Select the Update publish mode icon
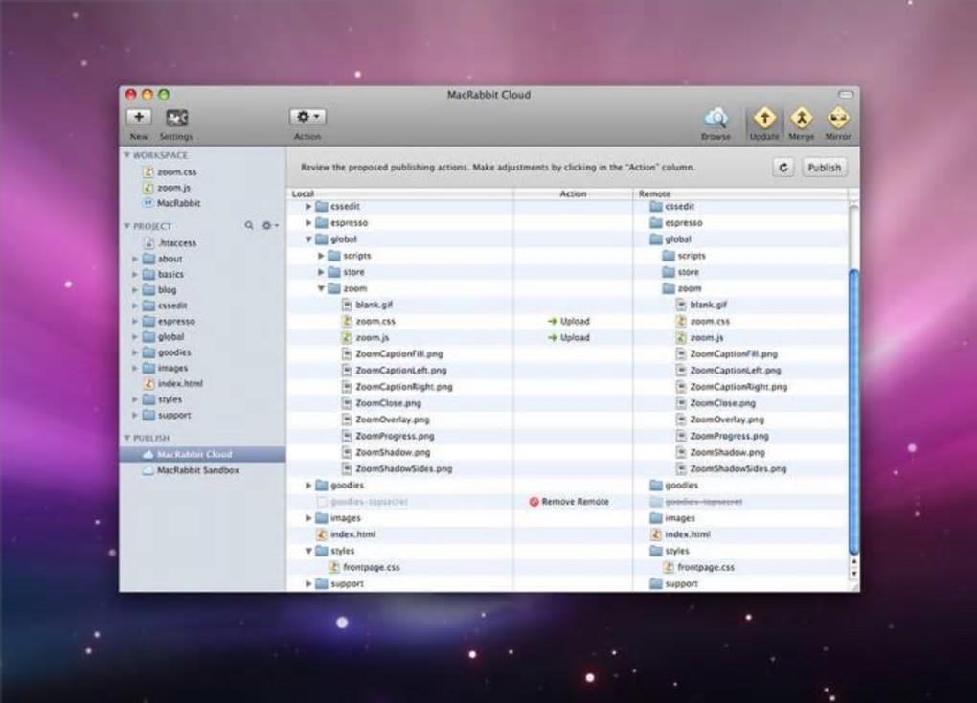977x703 pixels. (x=764, y=117)
